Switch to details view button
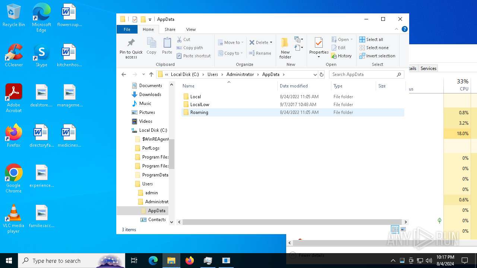 pos(395,229)
